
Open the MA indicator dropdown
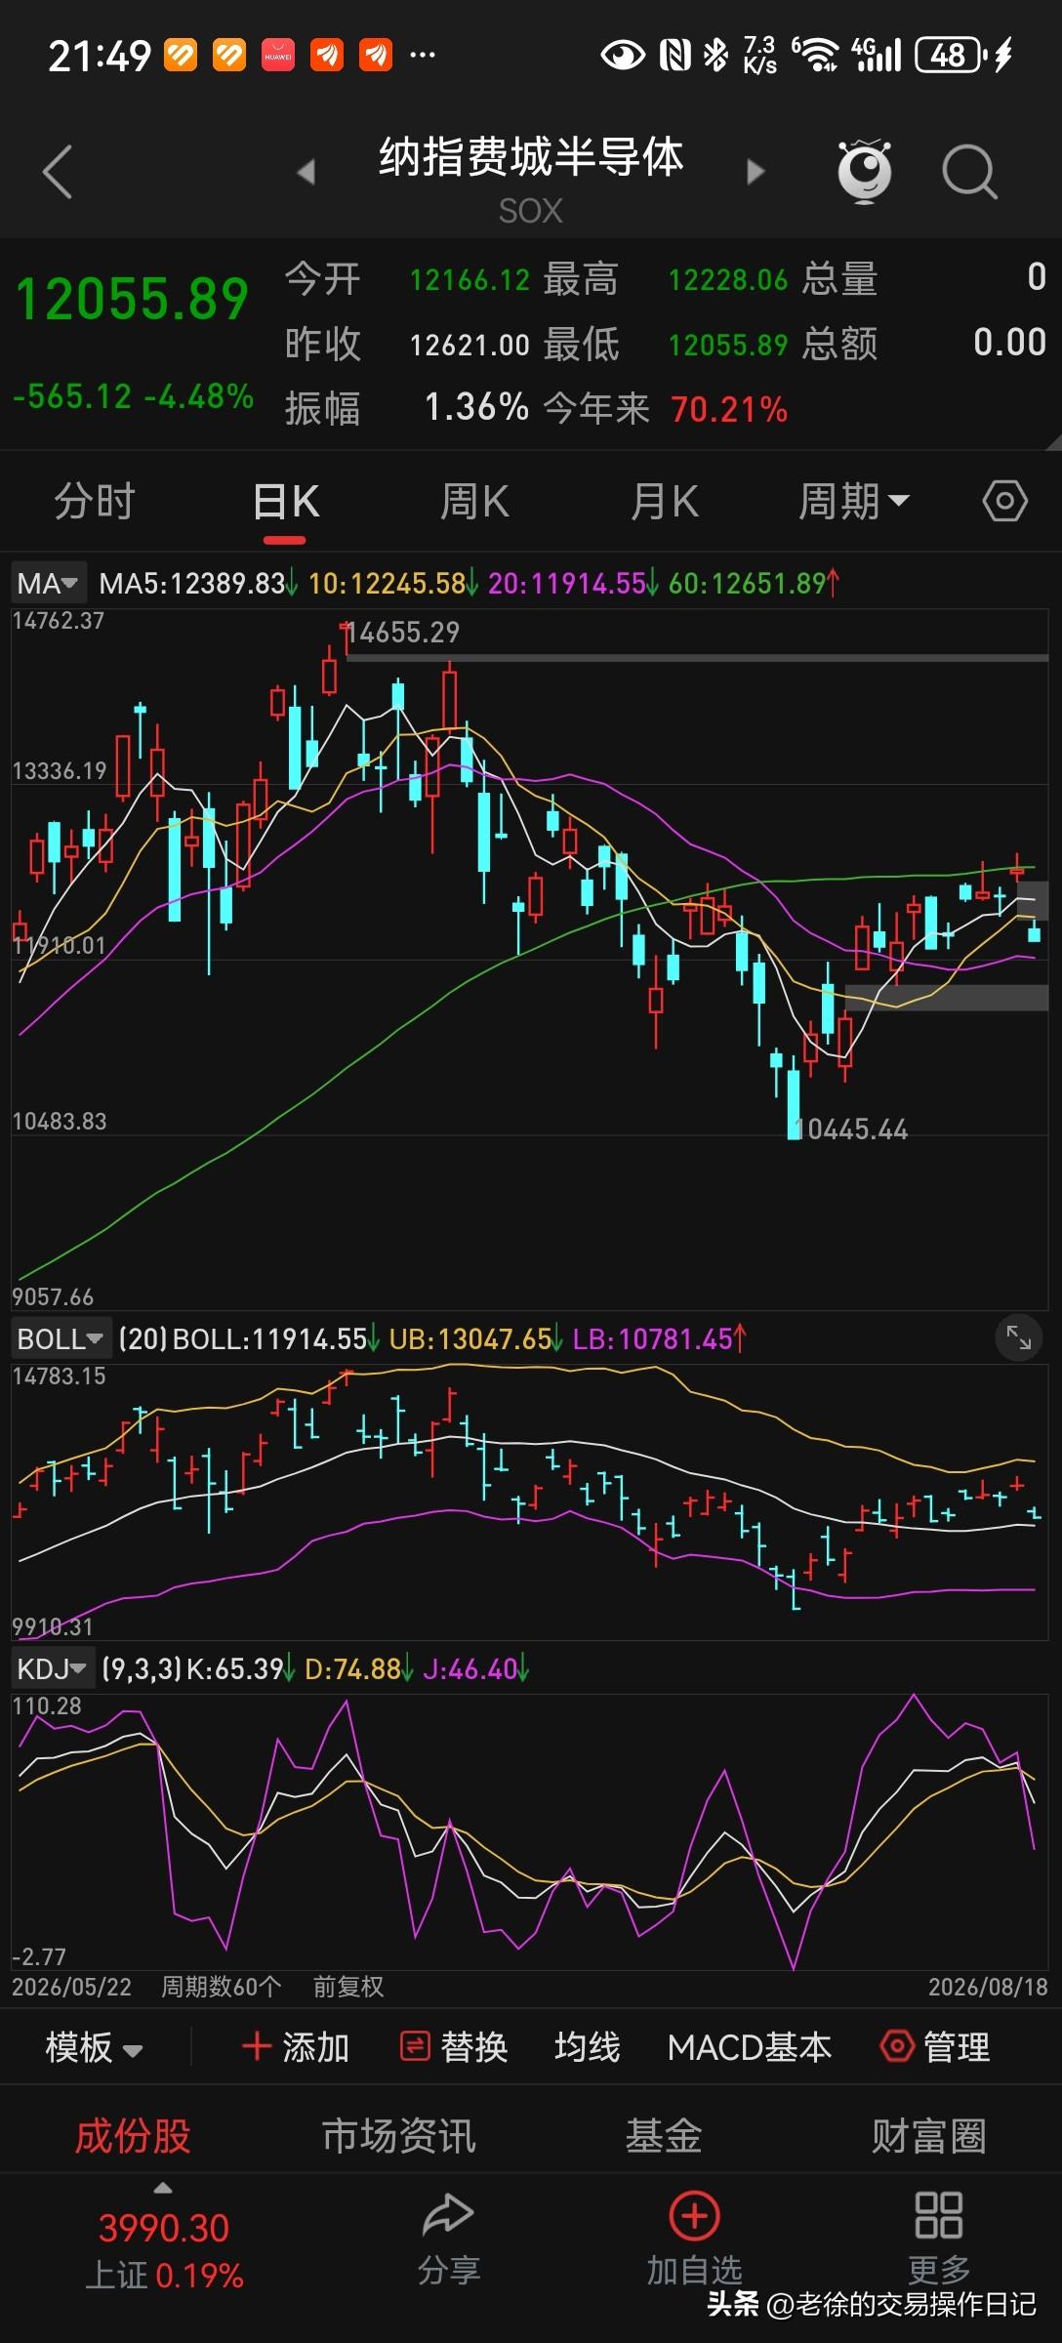[48, 584]
